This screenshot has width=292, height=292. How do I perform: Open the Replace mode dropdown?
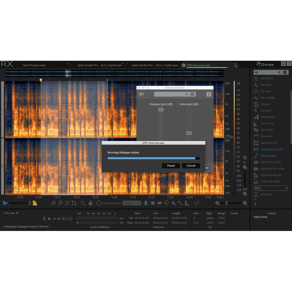point(132,203)
